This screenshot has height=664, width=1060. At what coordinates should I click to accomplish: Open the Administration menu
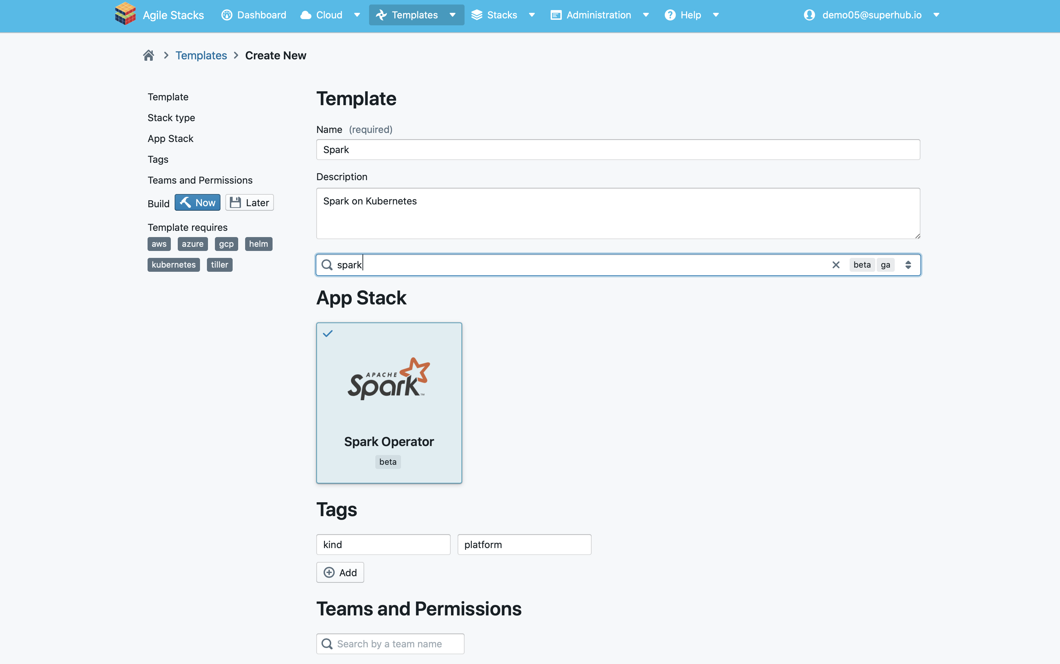600,15
